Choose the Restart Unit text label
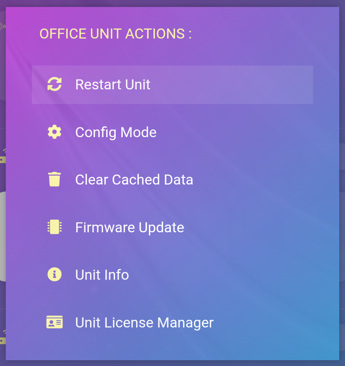345x366 pixels. point(113,85)
